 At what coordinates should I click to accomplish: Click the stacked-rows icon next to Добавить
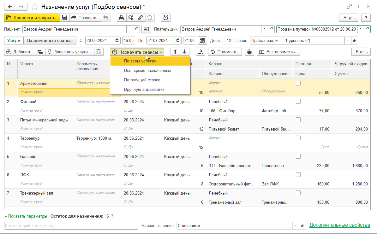click(40, 52)
